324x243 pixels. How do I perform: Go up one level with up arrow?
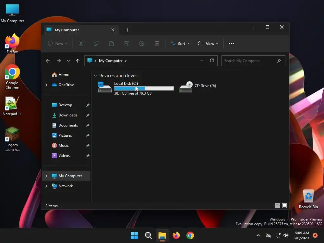pyautogui.click(x=78, y=61)
